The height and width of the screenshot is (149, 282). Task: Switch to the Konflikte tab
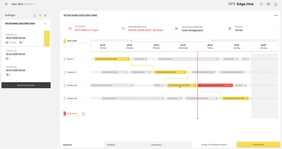coord(126,145)
